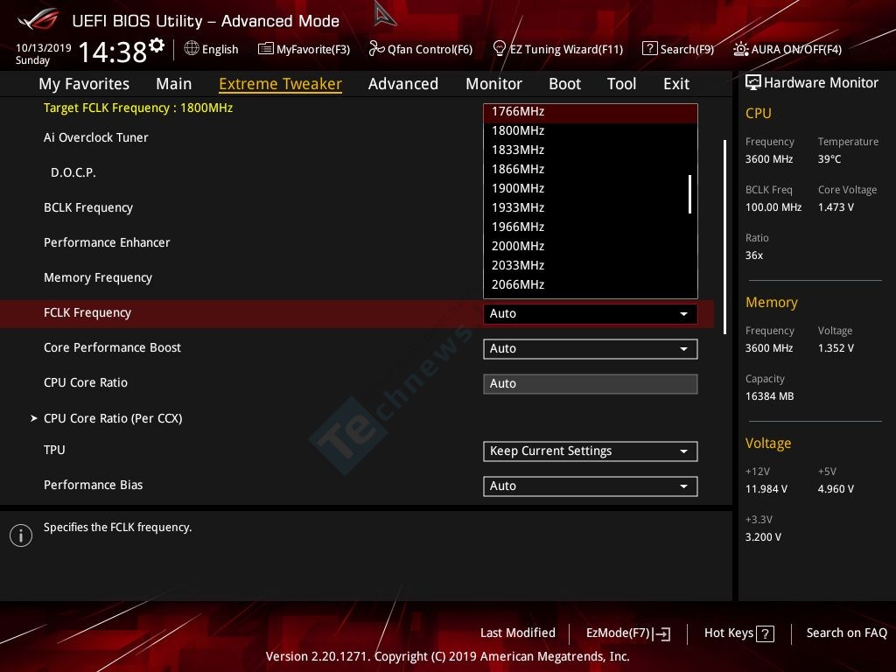The image size is (896, 672).
Task: Select the Performance Bias label
Action: [x=93, y=485]
